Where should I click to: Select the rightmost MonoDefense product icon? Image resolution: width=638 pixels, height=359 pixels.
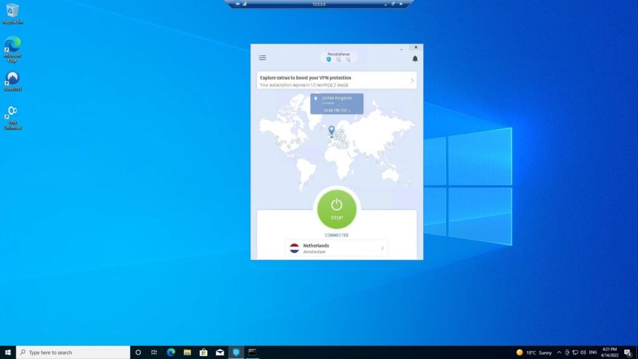348,59
